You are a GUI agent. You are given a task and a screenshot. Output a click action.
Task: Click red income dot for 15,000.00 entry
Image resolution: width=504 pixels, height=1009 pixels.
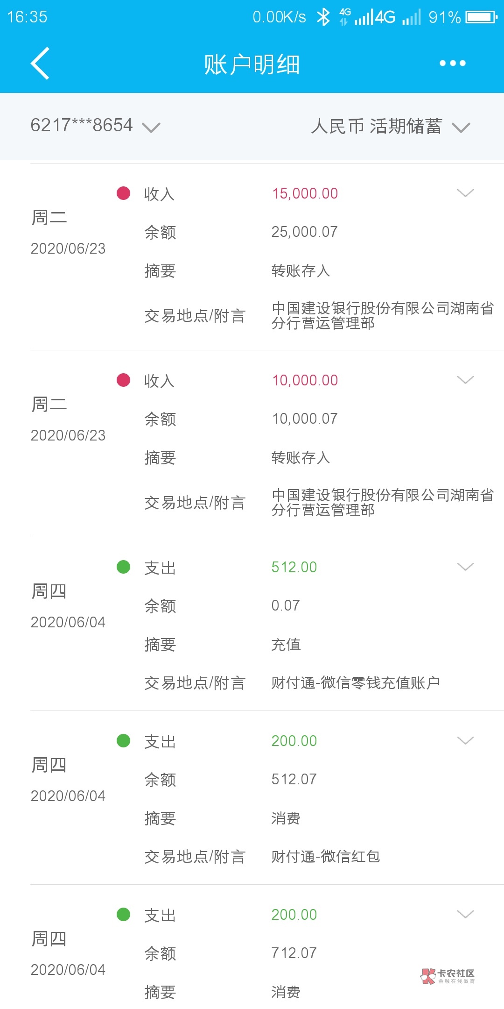123,193
